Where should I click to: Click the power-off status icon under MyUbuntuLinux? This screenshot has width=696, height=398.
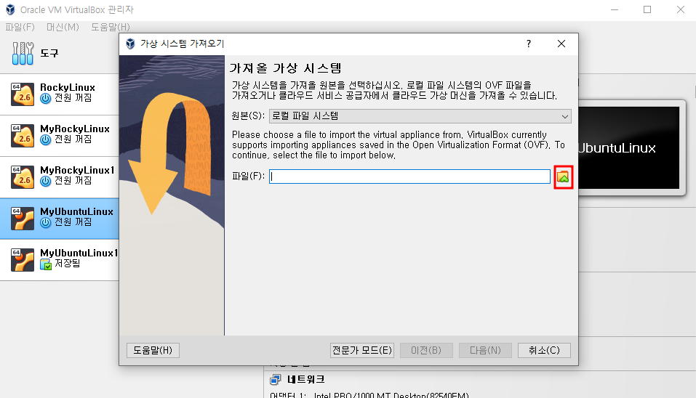coord(46,222)
